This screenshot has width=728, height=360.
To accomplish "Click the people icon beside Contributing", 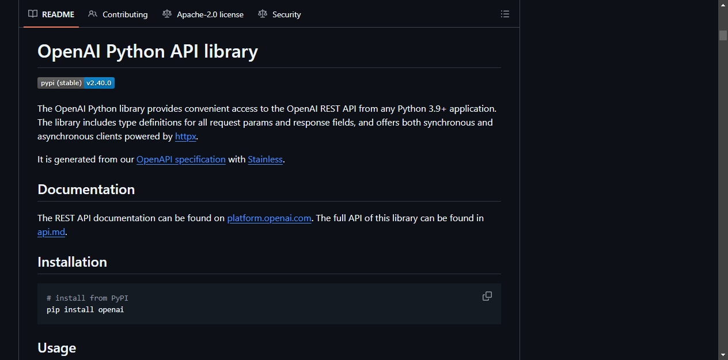I will point(93,14).
